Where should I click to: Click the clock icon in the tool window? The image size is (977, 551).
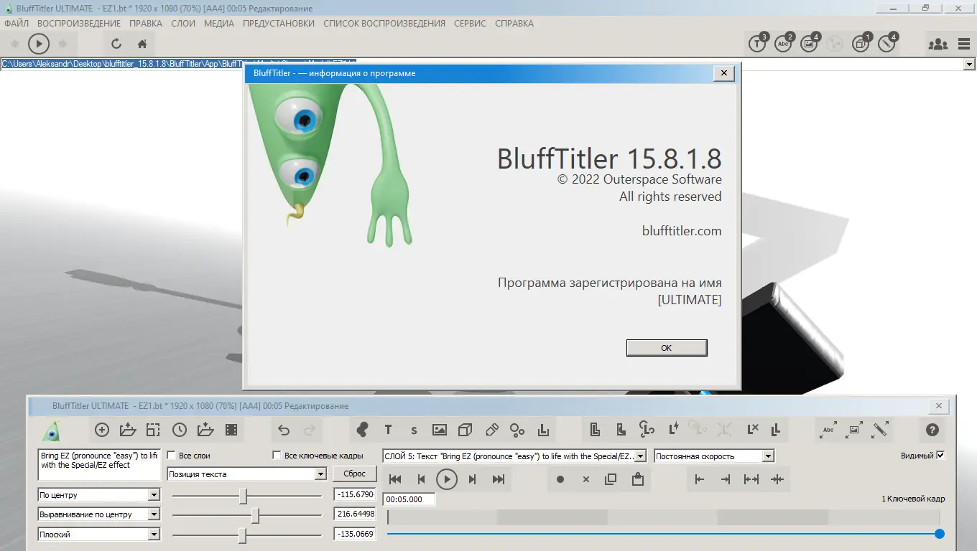(x=180, y=430)
